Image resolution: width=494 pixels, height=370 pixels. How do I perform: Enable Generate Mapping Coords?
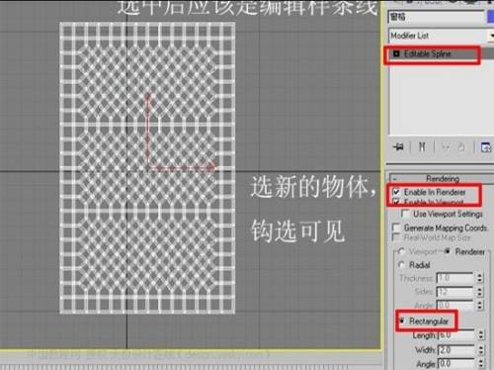click(396, 228)
